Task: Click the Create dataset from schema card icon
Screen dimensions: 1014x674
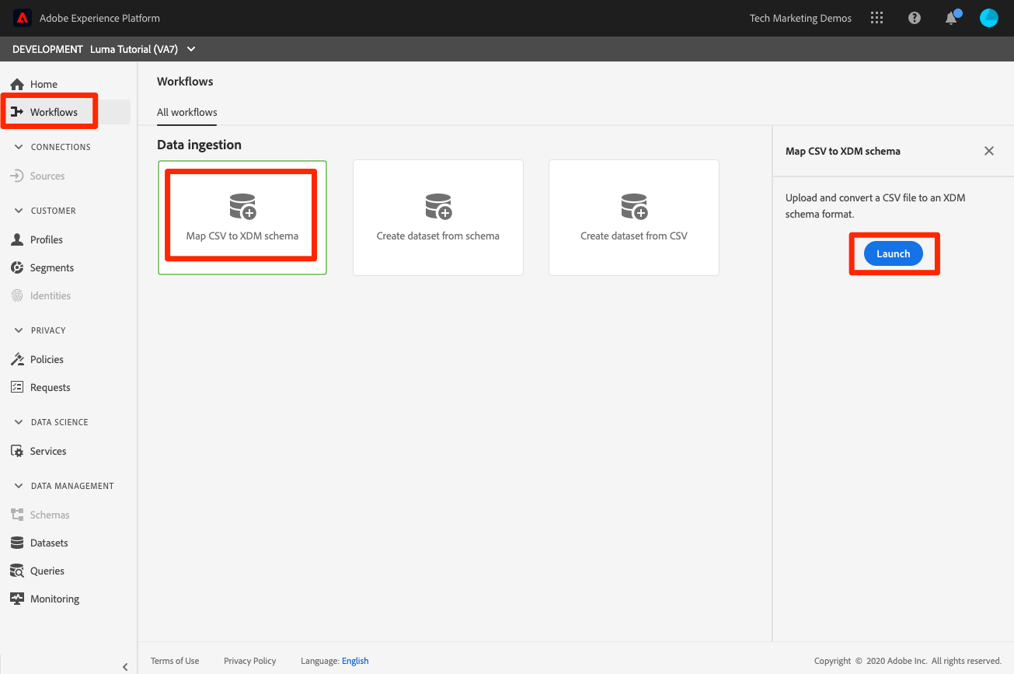Action: (x=438, y=206)
